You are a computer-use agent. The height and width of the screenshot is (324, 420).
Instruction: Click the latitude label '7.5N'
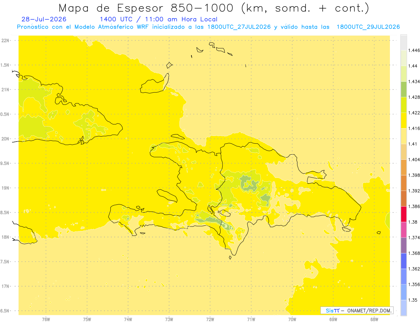pyautogui.click(x=5, y=262)
